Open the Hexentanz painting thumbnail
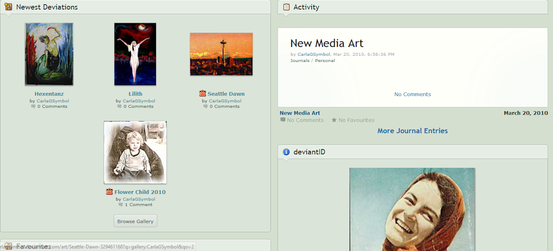553x251 pixels. coord(49,54)
